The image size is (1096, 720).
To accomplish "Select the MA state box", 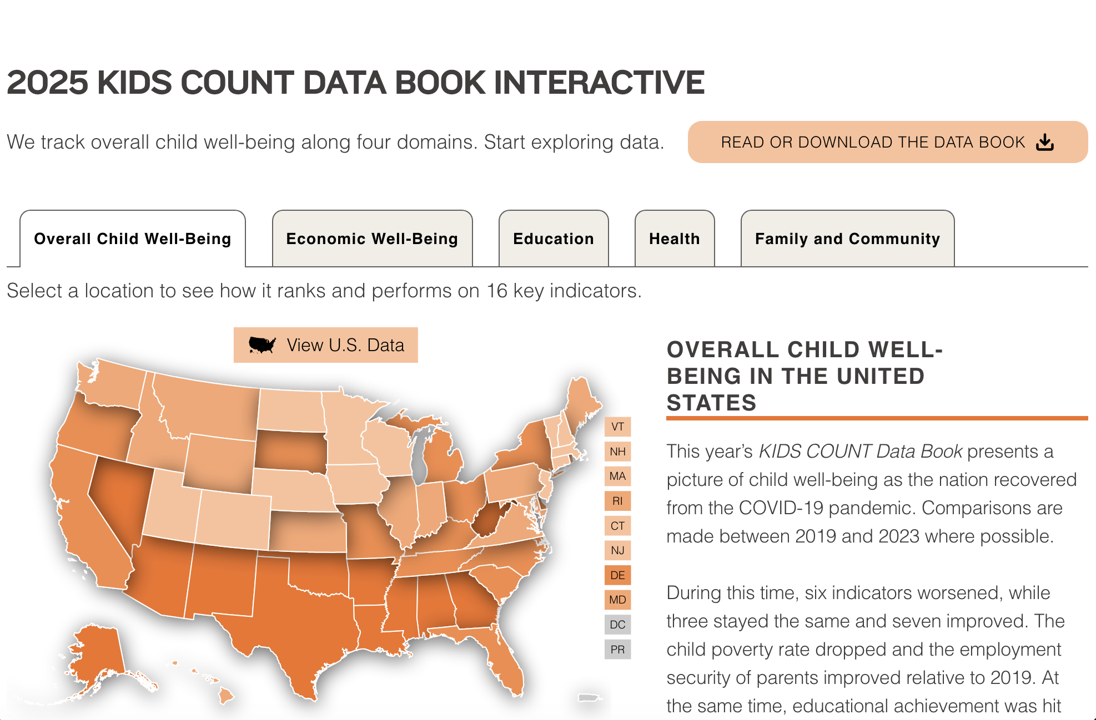I will coord(617,476).
